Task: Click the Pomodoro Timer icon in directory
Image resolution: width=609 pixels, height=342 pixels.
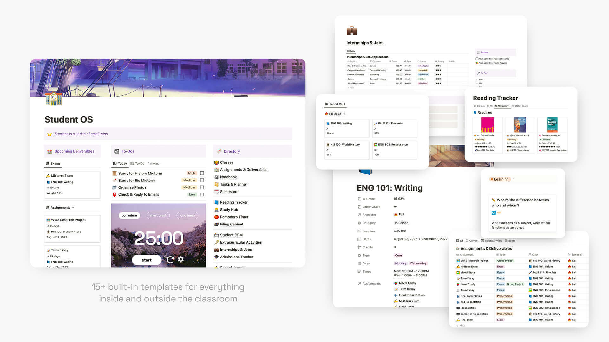Action: [x=217, y=217]
